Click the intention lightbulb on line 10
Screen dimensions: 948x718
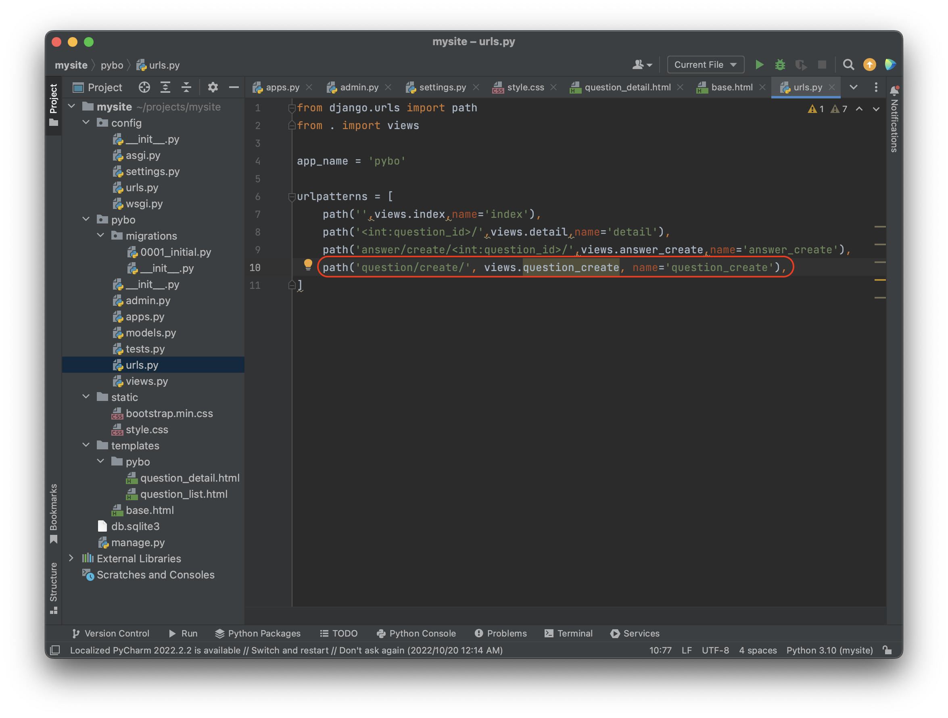(308, 265)
